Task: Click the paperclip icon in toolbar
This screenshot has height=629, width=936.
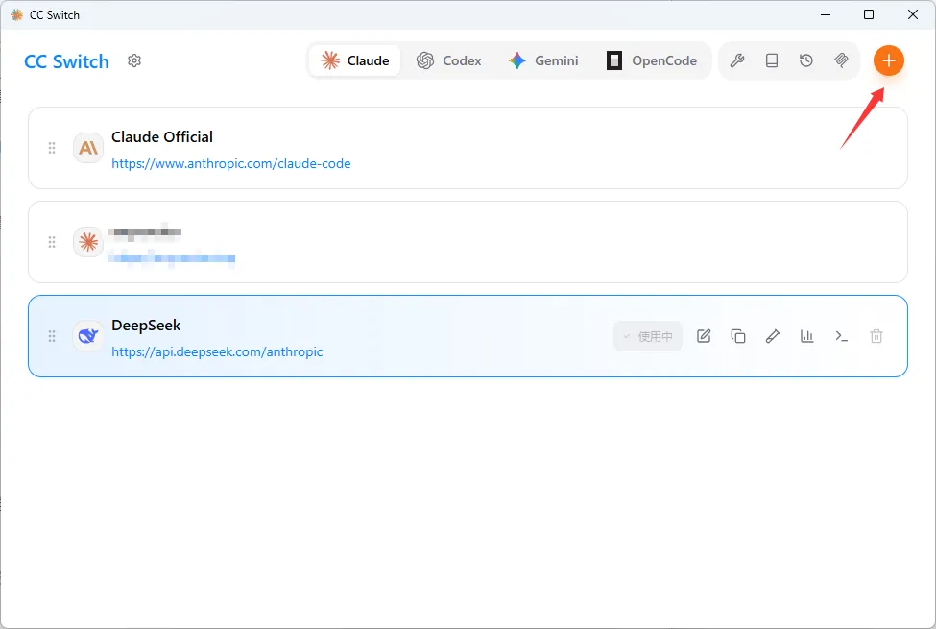Action: [x=841, y=60]
